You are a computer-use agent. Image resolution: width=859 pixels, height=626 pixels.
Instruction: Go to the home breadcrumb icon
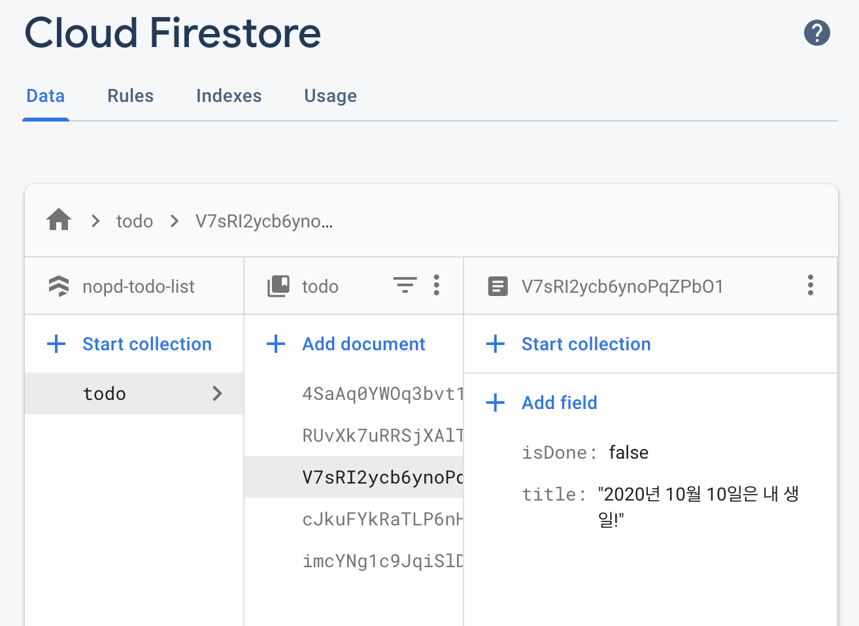[59, 220]
